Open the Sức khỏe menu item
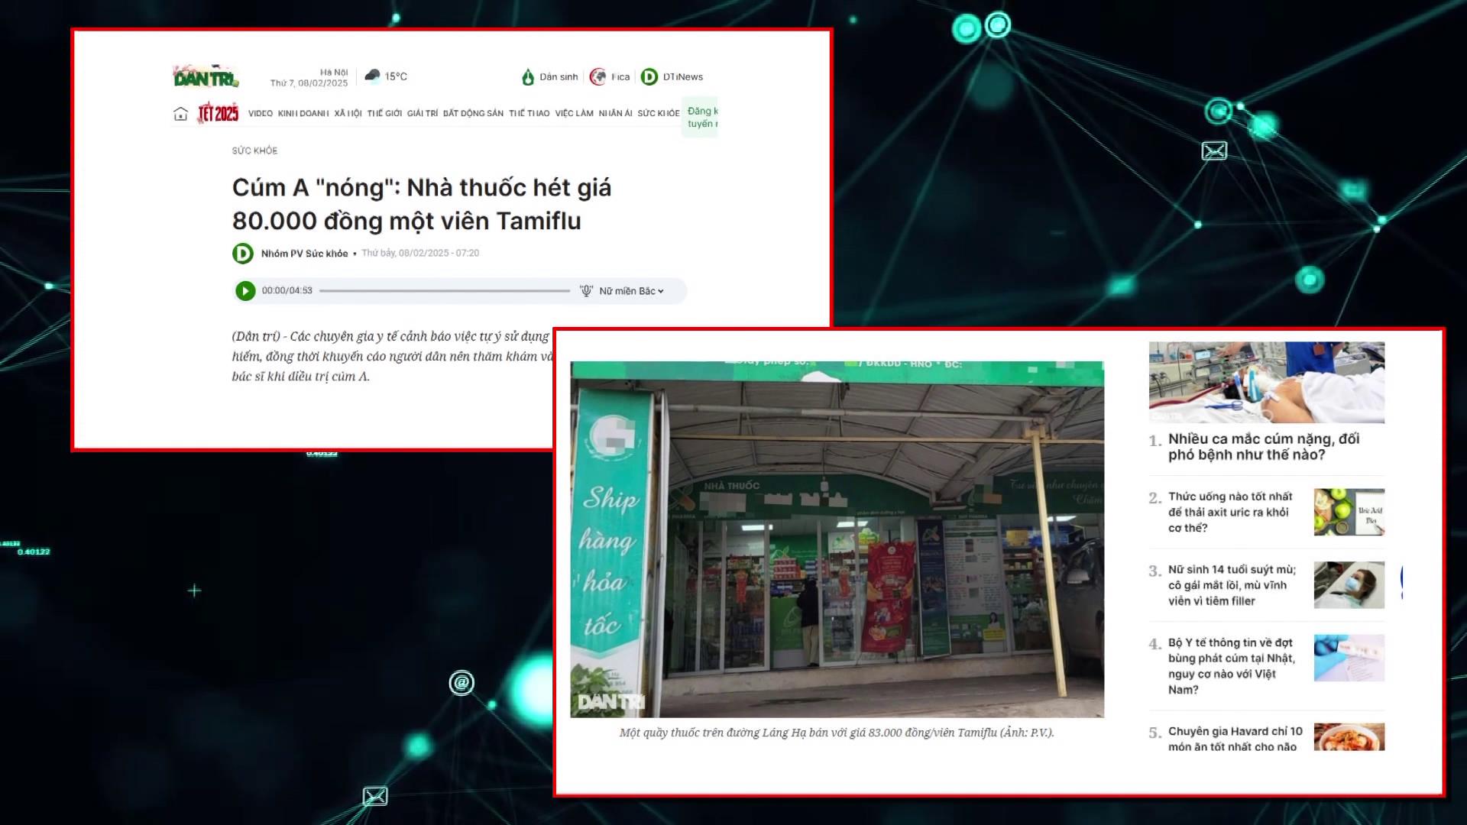This screenshot has width=1467, height=825. point(659,113)
